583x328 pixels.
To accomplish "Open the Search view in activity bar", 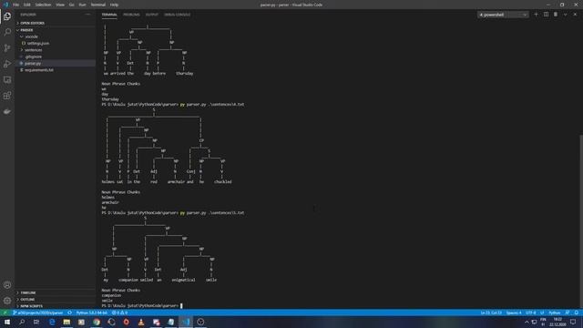I will tap(7, 32).
